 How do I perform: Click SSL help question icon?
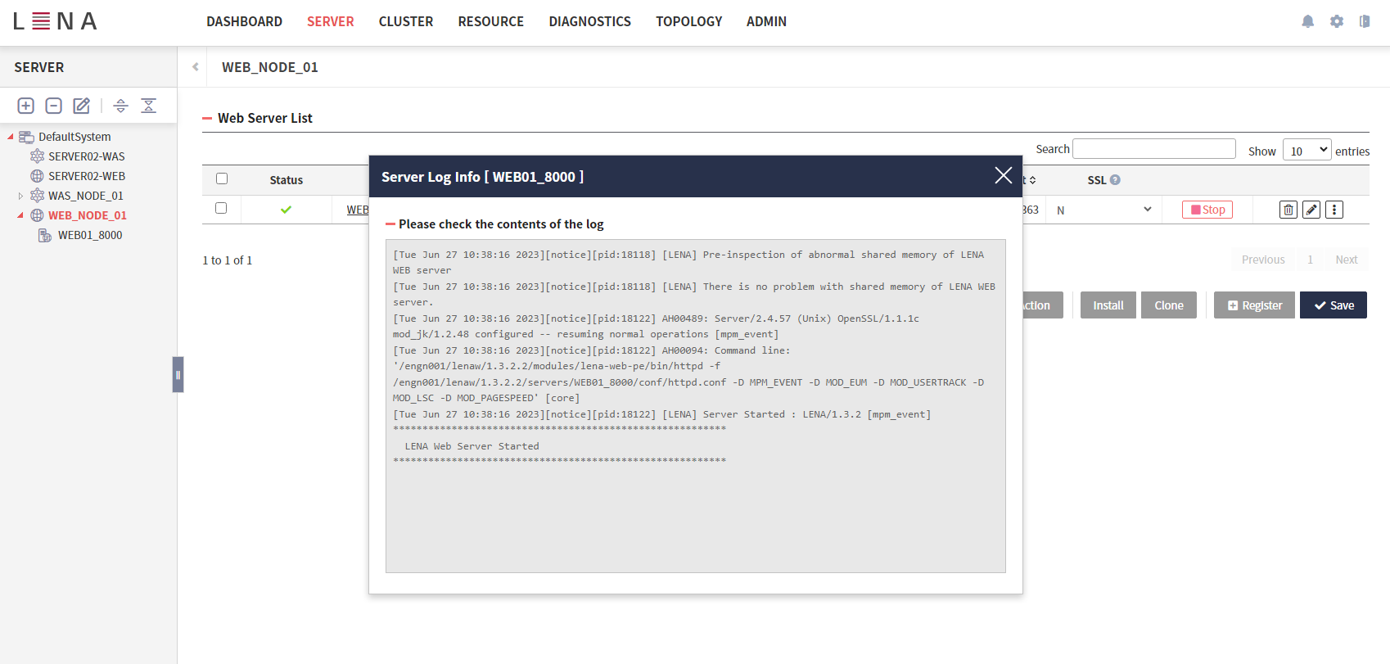(1115, 179)
